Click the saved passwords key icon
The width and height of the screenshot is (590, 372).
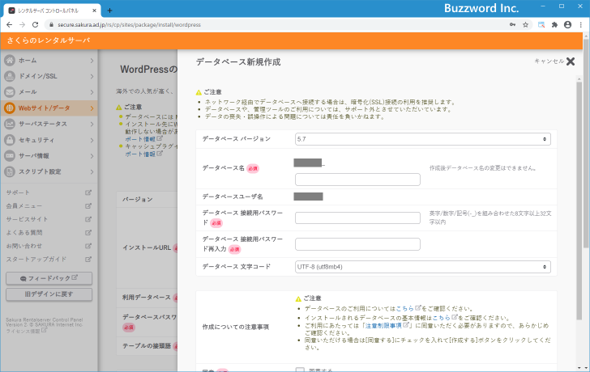click(514, 25)
